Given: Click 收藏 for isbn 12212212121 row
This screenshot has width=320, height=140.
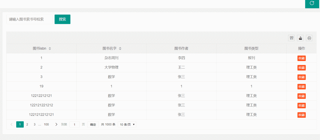Looking at the screenshot, I should click(x=301, y=96).
